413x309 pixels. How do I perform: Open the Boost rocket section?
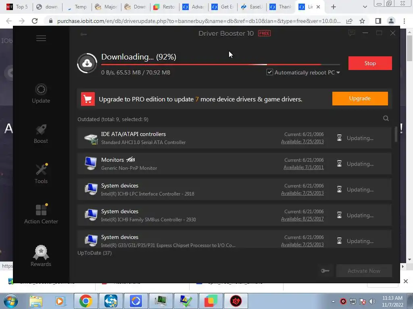click(x=41, y=134)
